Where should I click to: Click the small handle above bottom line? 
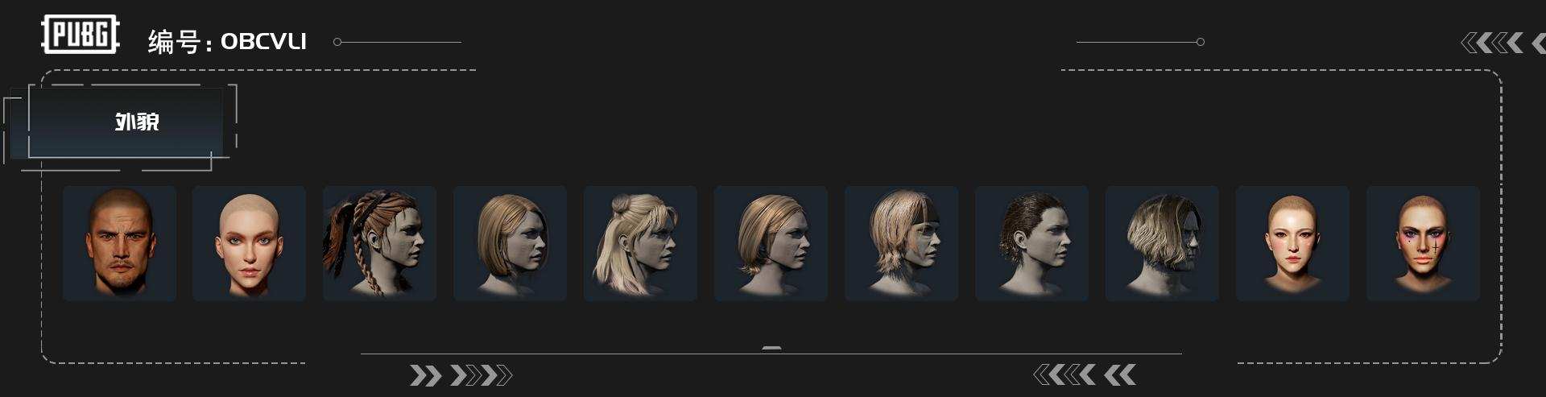click(771, 348)
